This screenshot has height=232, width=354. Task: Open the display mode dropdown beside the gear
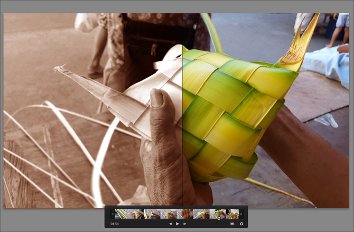232,224
